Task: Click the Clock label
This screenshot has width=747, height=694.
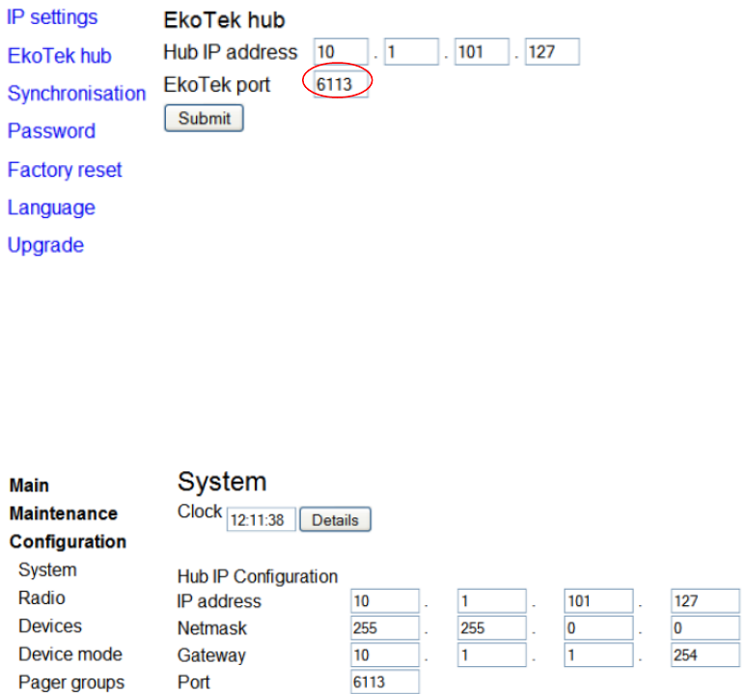Action: pos(200,512)
